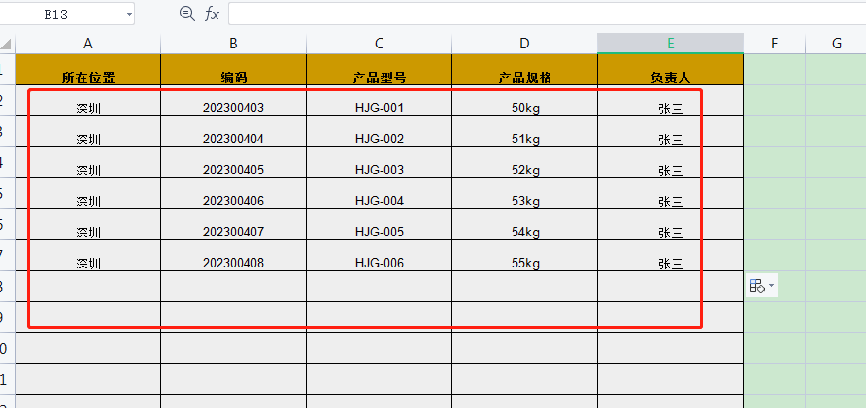The height and width of the screenshot is (408, 866).
Task: Click the 所在位置 header cell
Action: (88, 78)
